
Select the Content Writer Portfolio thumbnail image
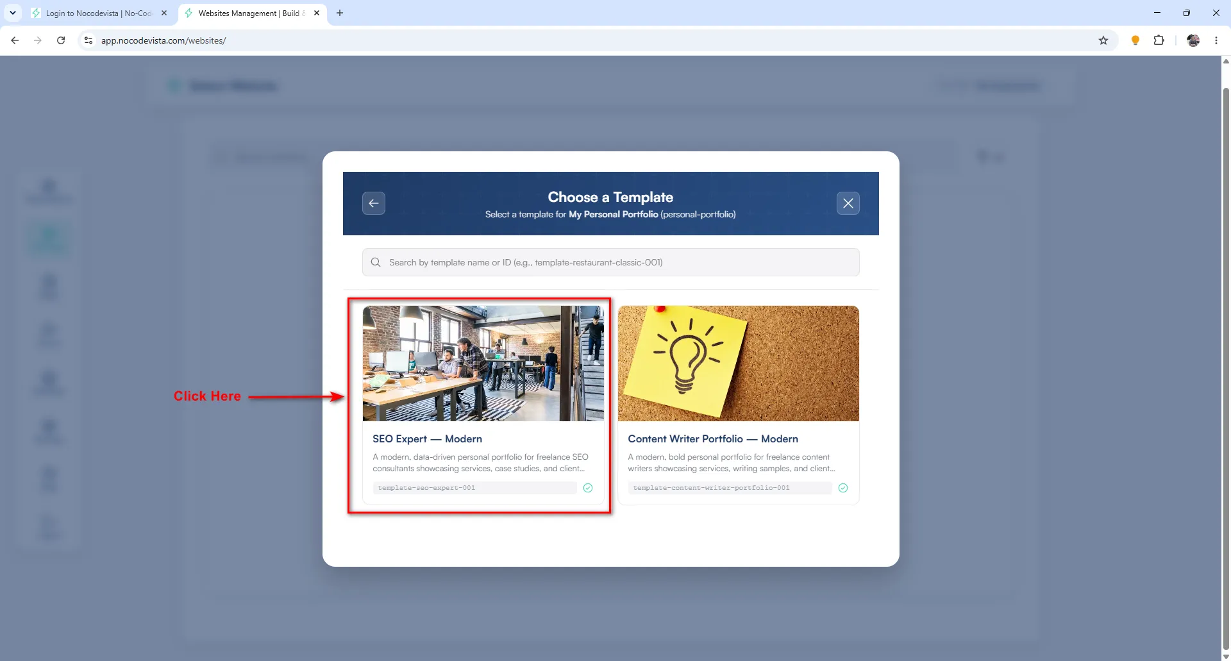click(738, 364)
